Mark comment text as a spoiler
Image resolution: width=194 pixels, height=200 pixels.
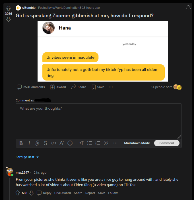coord(70,143)
